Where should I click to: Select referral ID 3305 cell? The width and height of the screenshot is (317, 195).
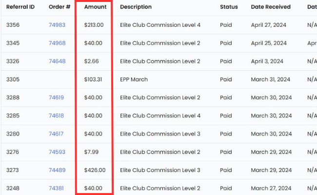click(x=13, y=79)
